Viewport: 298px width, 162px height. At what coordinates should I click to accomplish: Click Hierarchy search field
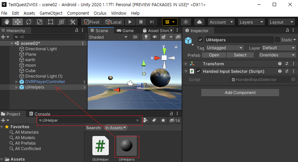coord(50,37)
